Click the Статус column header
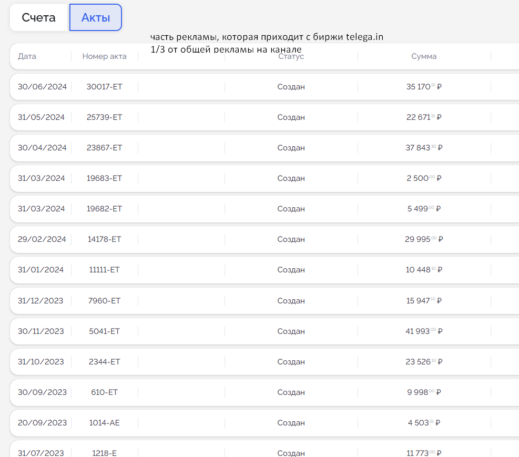519x457 pixels. [291, 56]
